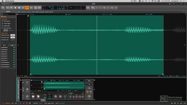Click the Stack Spread modulation routing arrow

point(14,50)
